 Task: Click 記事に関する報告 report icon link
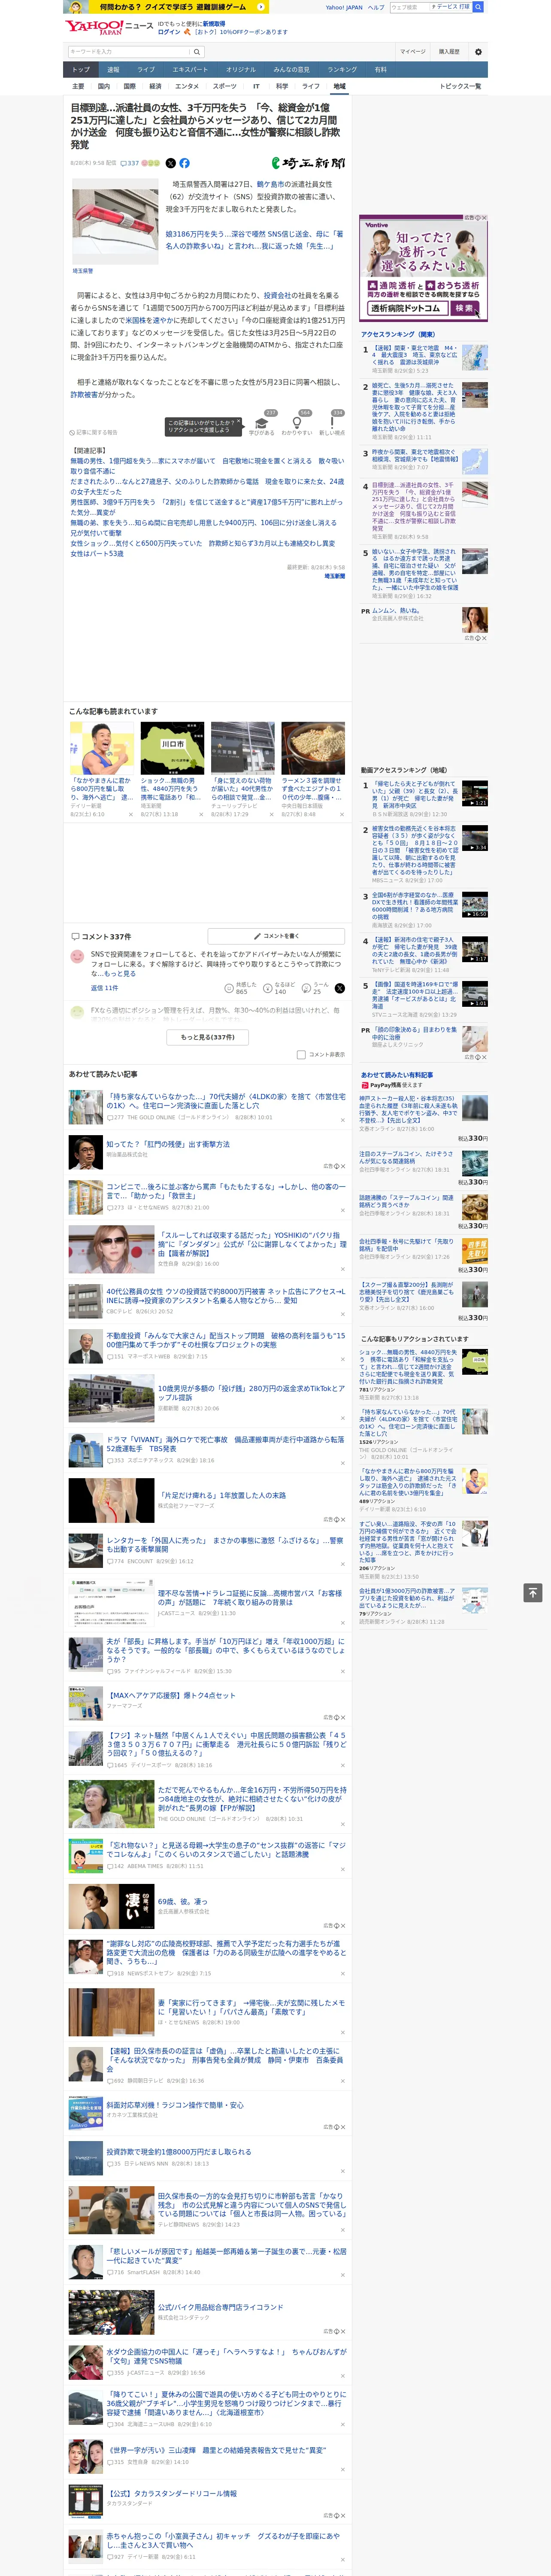tap(94, 433)
